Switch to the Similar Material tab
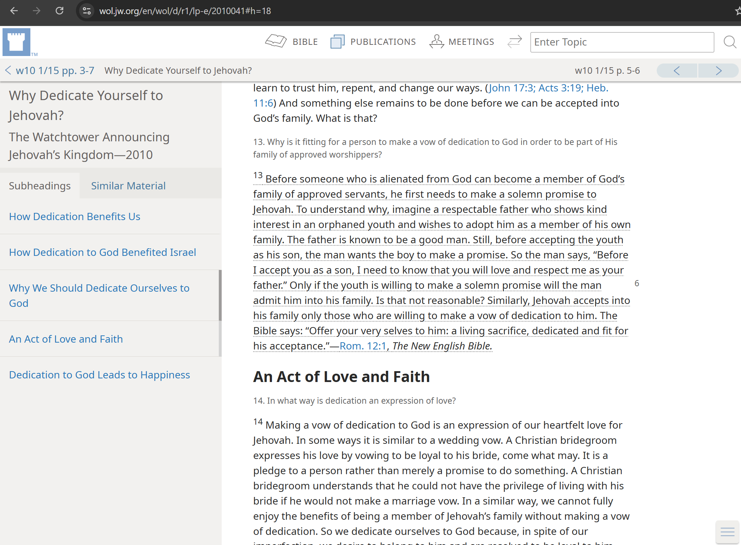This screenshot has width=741, height=545. pos(128,186)
